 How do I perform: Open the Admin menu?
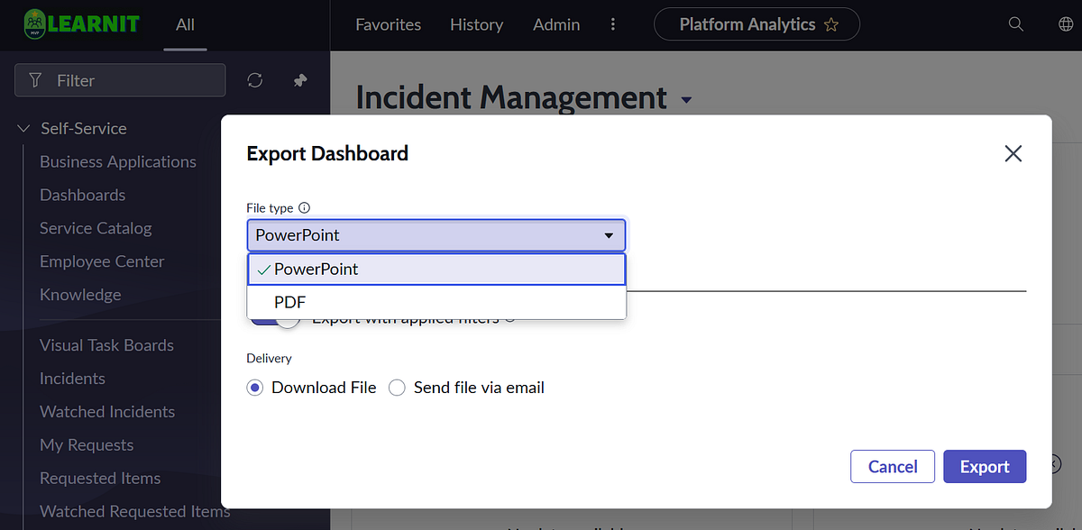coord(555,24)
